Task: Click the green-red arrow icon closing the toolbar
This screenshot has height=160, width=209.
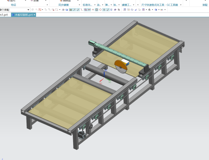Action: (x=162, y=10)
